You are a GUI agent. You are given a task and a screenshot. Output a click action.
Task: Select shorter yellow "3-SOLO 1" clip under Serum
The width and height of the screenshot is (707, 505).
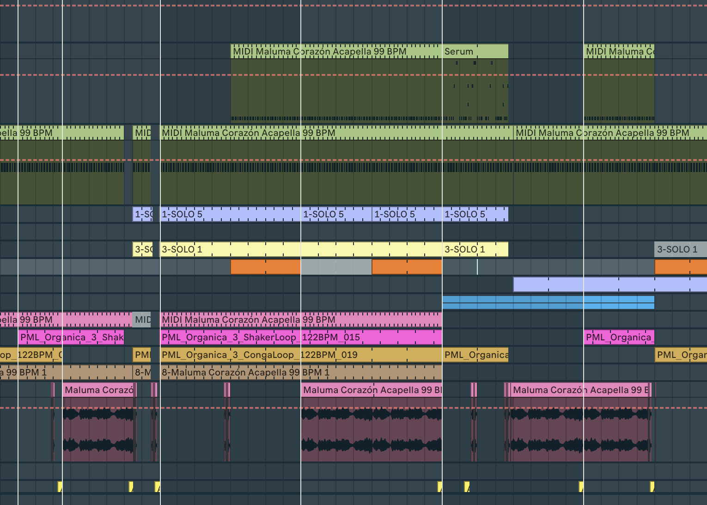click(x=475, y=249)
